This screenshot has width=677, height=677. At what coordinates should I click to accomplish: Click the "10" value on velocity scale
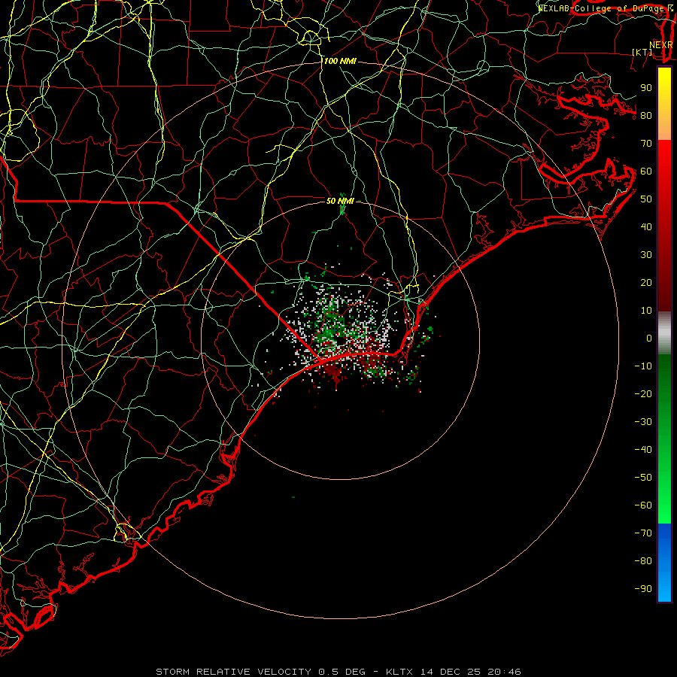(646, 311)
